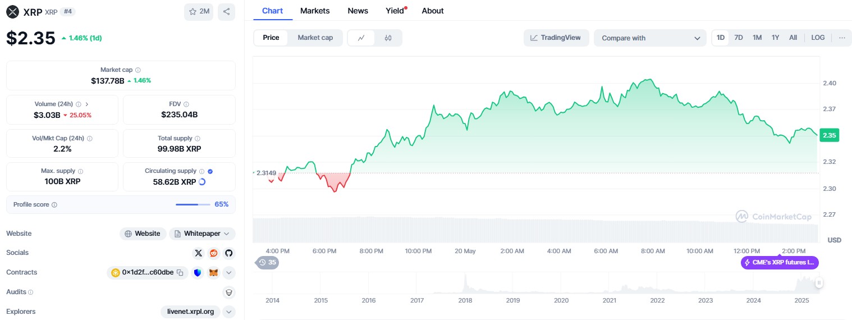
Task: Click the TradingView button
Action: 556,38
